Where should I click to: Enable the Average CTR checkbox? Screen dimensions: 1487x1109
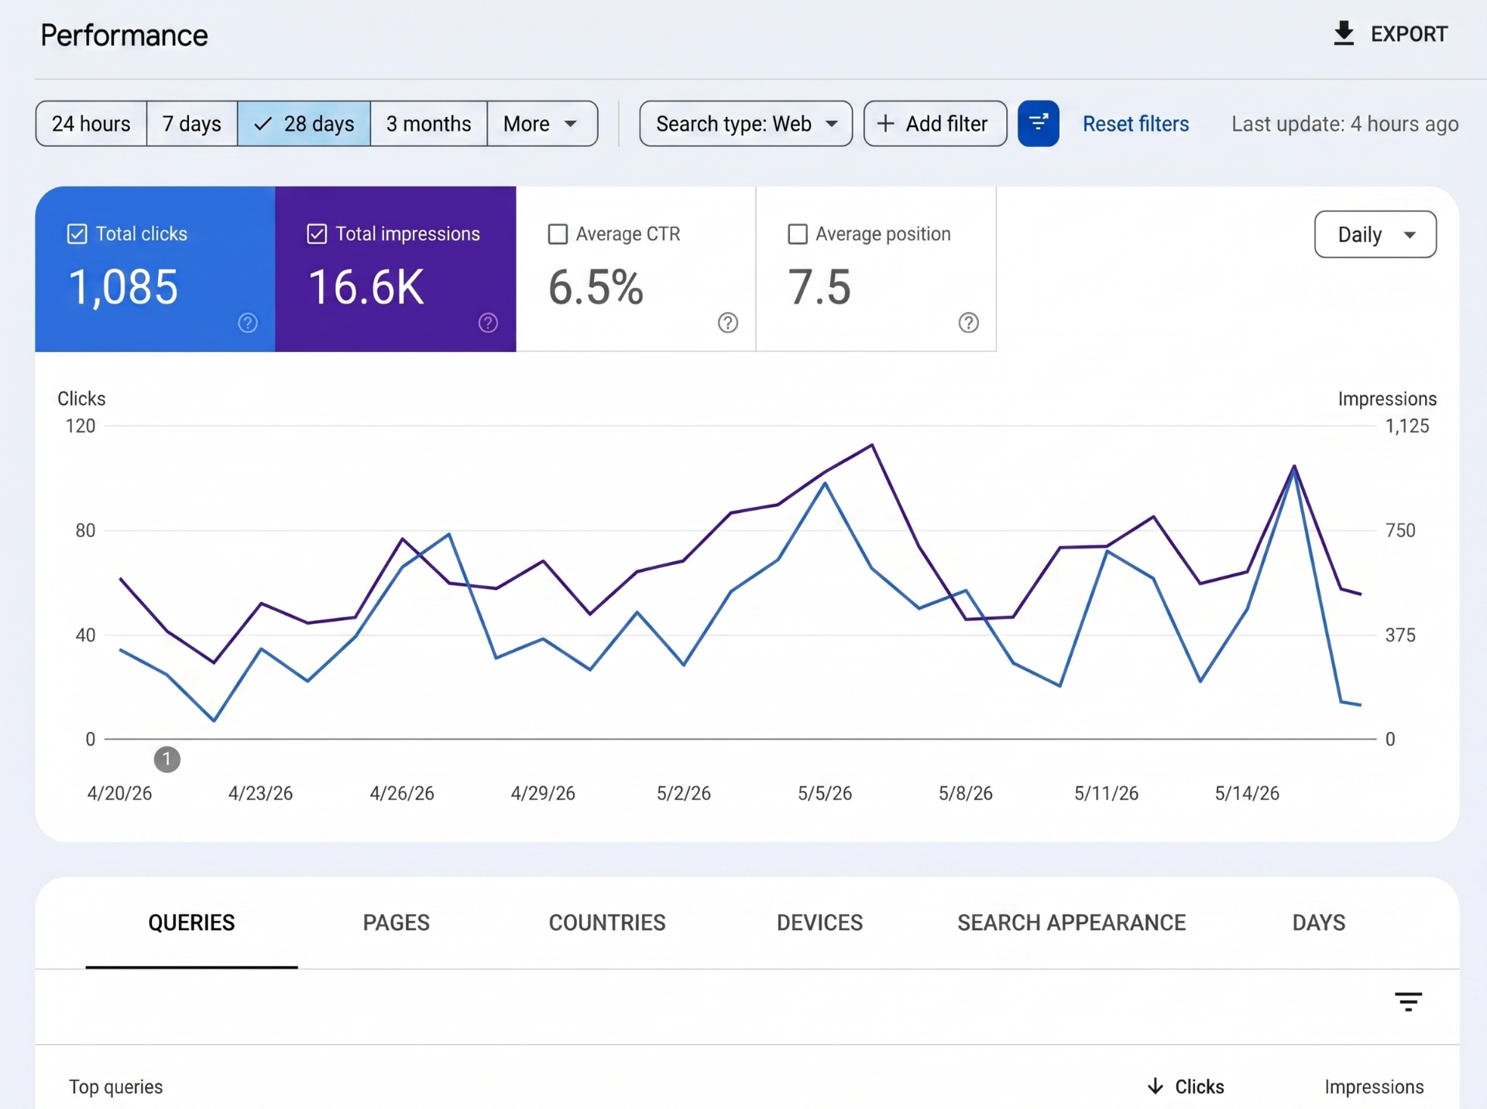tap(558, 234)
